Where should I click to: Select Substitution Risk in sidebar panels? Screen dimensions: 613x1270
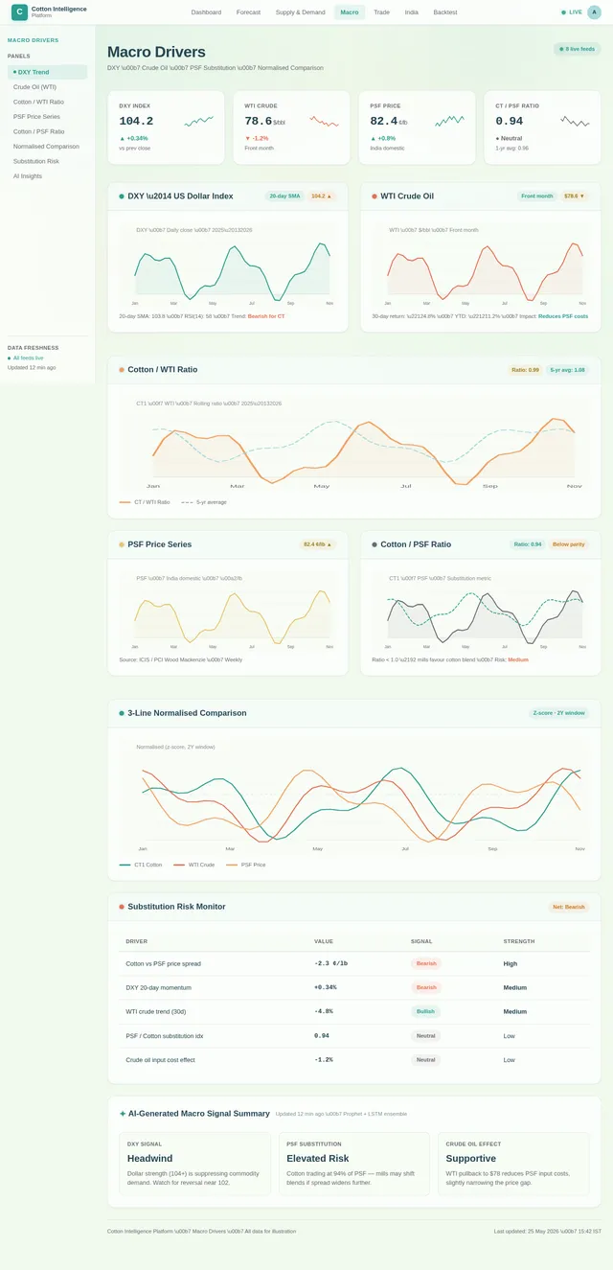click(36, 161)
